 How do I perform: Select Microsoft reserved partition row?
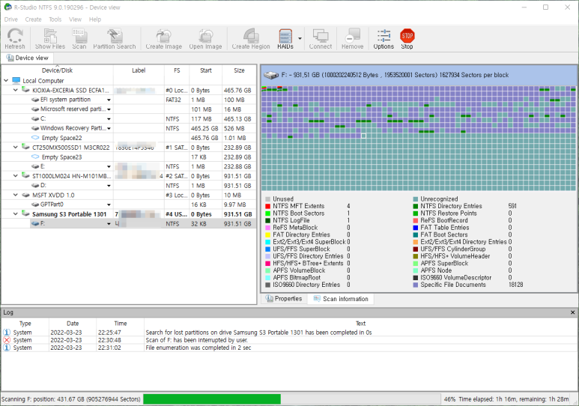129,109
